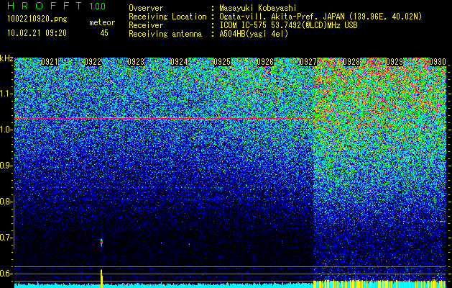452x288 pixels.
Task: Click the 0921 time marker
Action: point(50,62)
